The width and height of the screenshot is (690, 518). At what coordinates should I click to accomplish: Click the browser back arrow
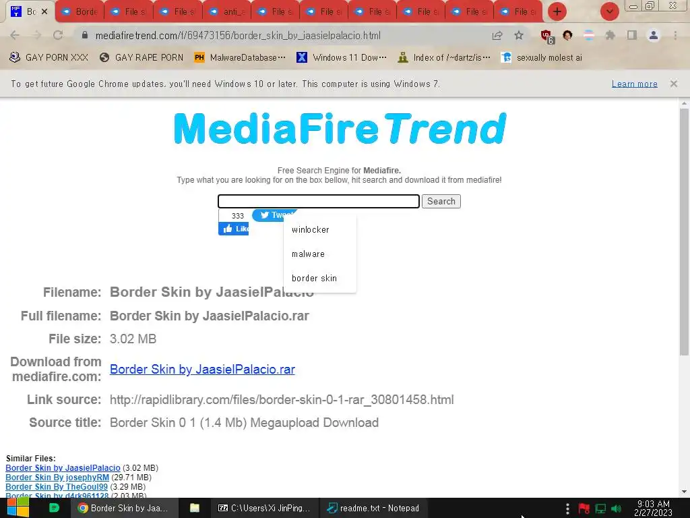click(x=15, y=35)
